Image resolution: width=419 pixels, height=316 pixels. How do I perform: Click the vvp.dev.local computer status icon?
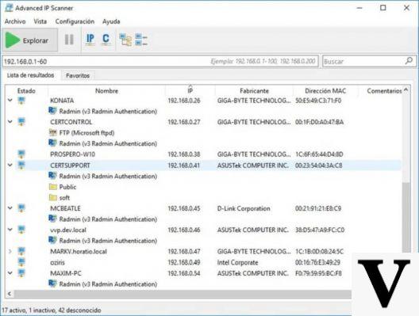pyautogui.click(x=21, y=230)
